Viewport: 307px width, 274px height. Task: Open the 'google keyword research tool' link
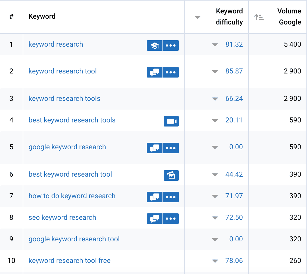pyautogui.click(x=74, y=239)
